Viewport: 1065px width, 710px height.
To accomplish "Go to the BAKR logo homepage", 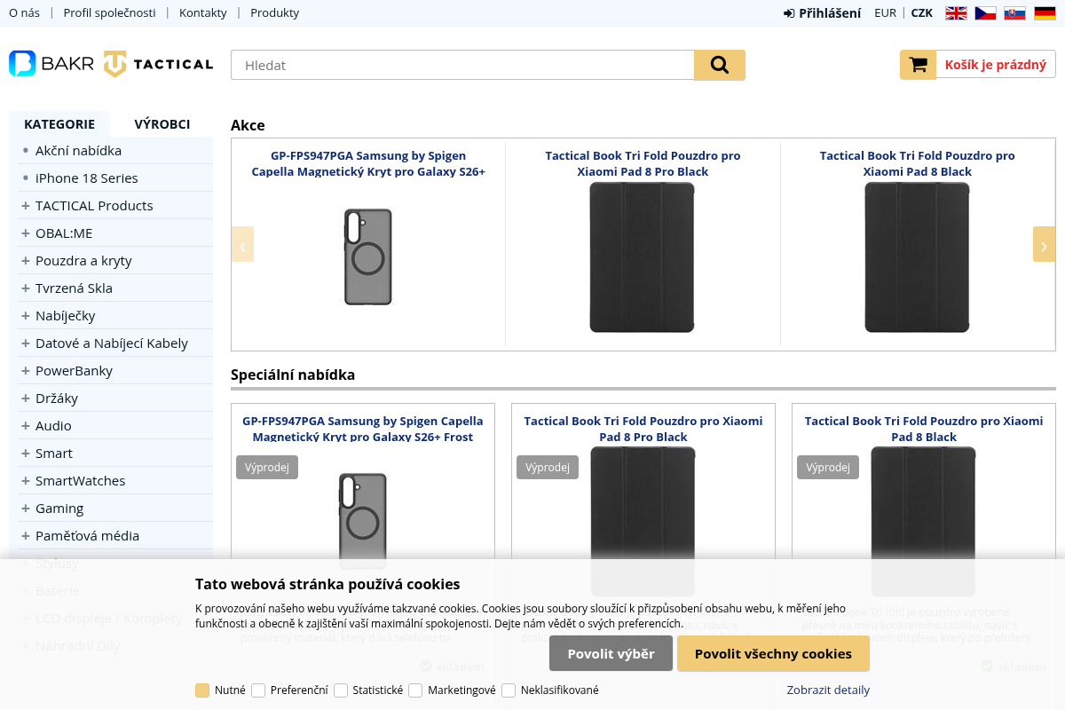I will point(51,64).
